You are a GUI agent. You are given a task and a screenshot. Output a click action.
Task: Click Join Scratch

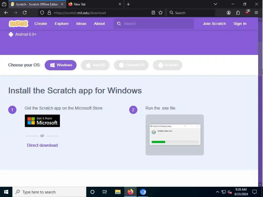pos(214,24)
